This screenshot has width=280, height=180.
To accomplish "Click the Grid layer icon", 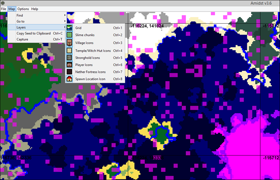I will pos(69,28).
